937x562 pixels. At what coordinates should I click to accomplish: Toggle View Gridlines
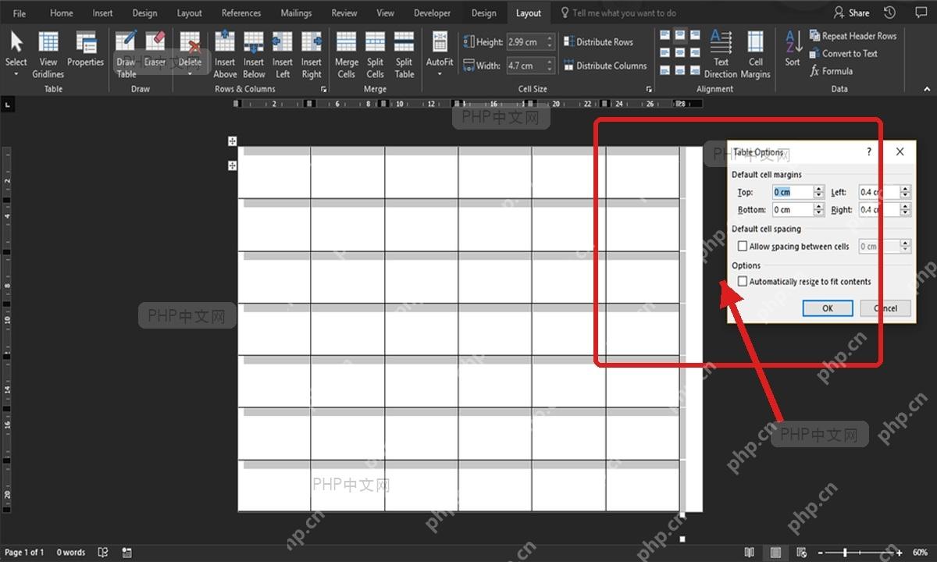48,55
